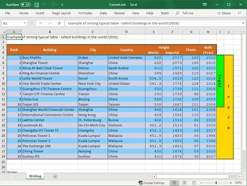Switch to Page Layout view icon
The image size is (247, 186).
pyautogui.click(x=184, y=183)
